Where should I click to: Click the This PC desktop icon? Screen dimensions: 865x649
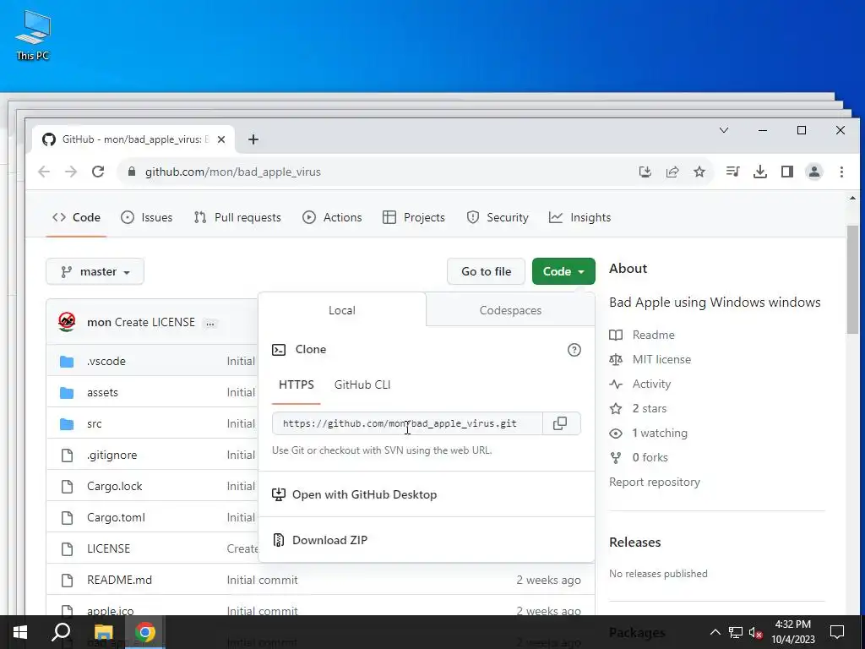(x=33, y=35)
